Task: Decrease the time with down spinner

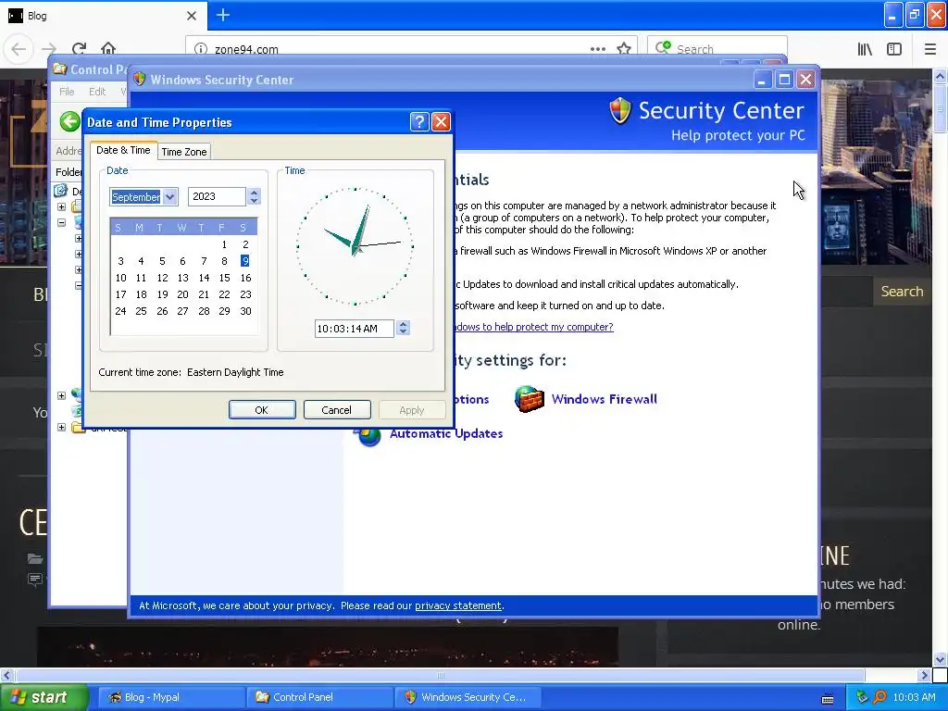Action: [404, 332]
